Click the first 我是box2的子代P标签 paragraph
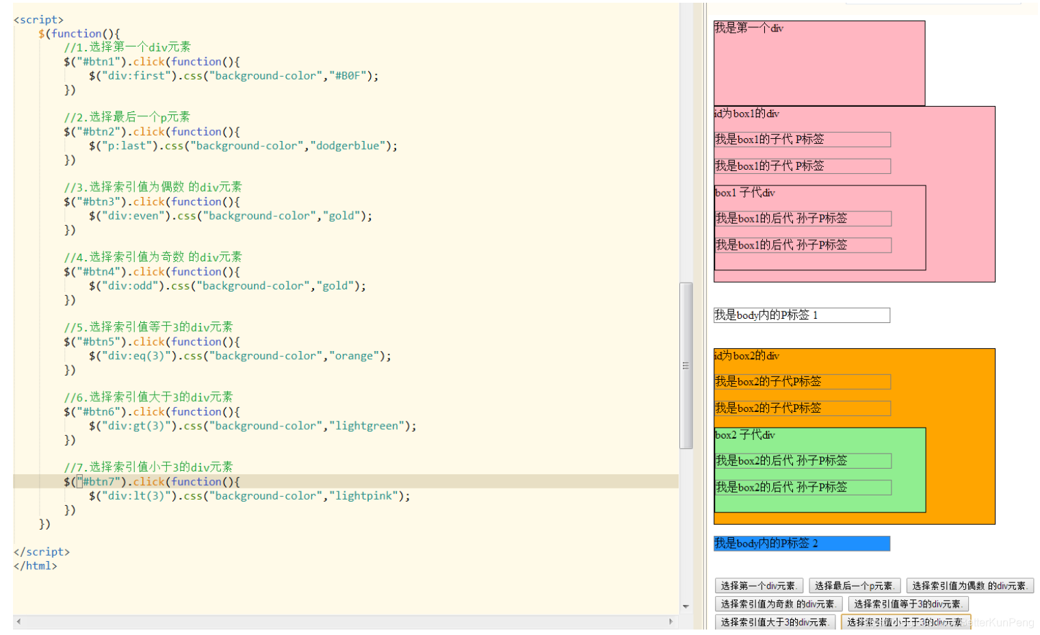 click(x=803, y=382)
